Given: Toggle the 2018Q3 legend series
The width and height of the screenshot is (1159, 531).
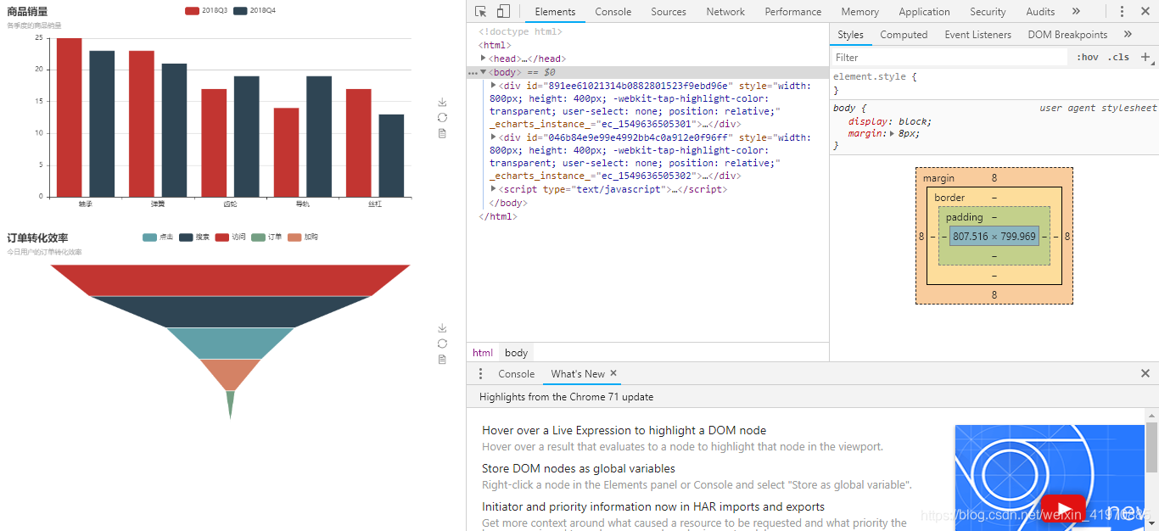Looking at the screenshot, I should tap(206, 10).
